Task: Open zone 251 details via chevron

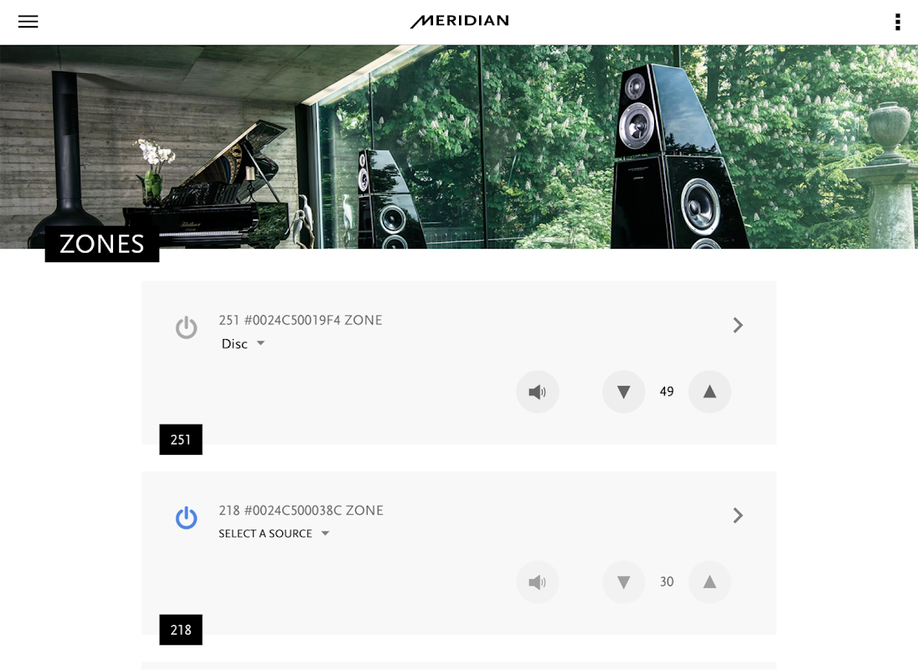Action: pyautogui.click(x=738, y=325)
